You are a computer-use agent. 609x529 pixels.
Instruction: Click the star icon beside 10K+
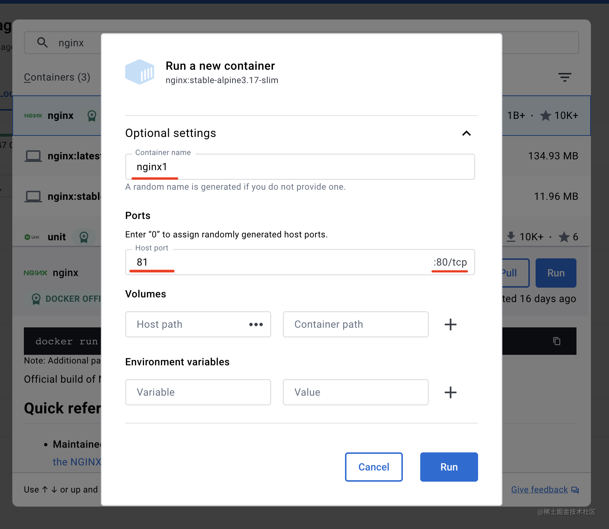(x=545, y=116)
